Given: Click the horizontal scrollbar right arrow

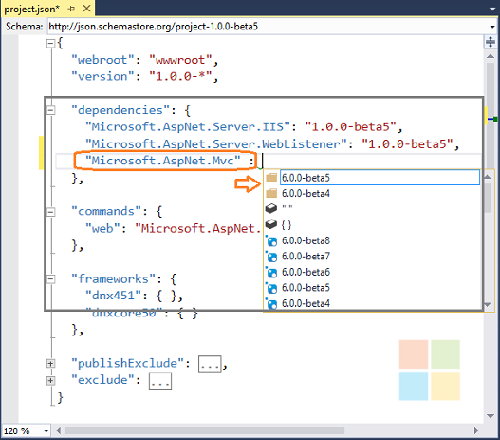Looking at the screenshot, I should point(476,430).
